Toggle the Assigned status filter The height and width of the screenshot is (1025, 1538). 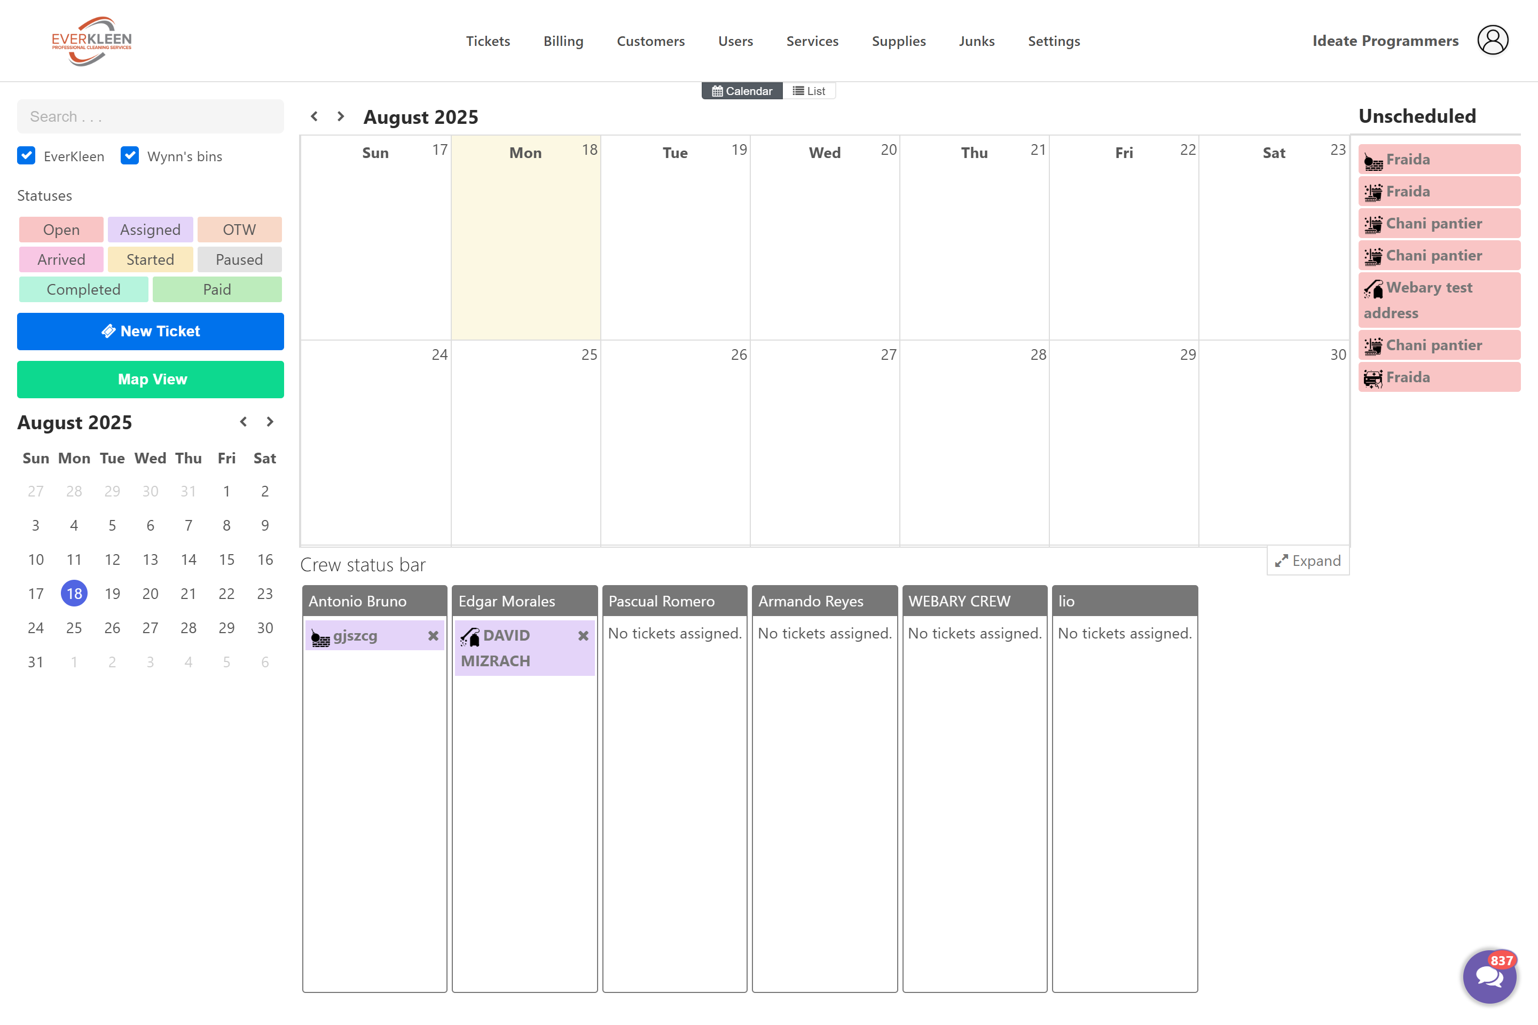point(151,230)
